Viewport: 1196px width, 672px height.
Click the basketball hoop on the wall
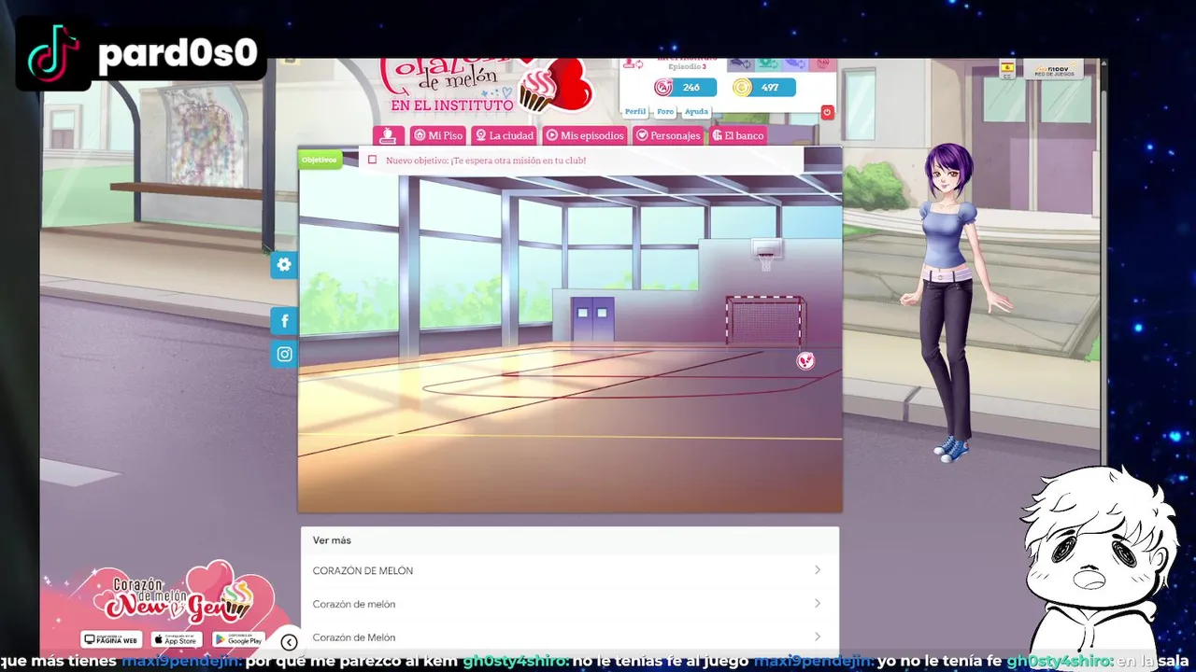(x=766, y=255)
